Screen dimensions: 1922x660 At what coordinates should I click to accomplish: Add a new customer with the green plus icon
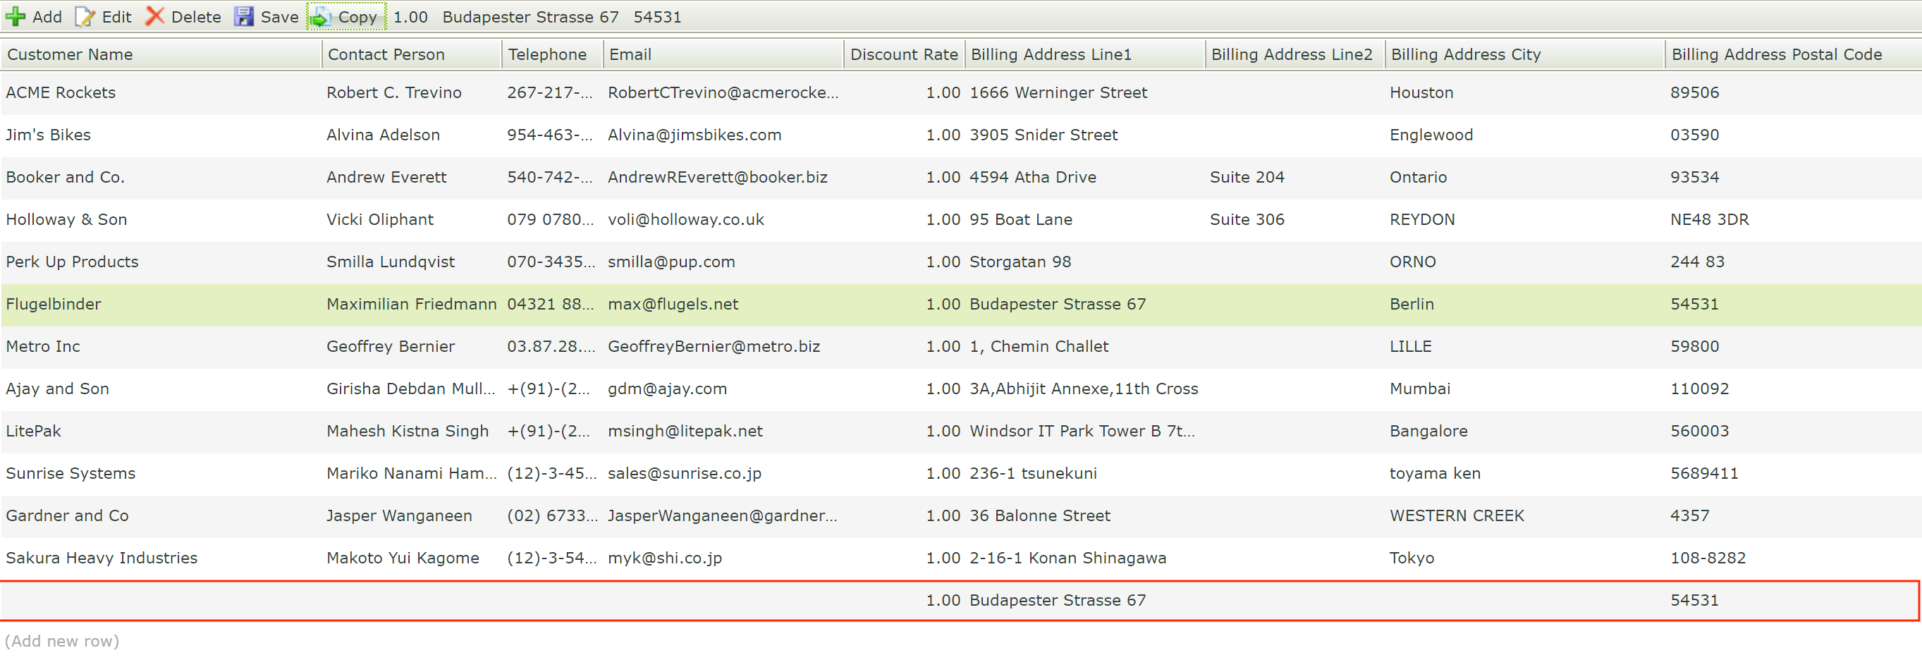pos(16,16)
